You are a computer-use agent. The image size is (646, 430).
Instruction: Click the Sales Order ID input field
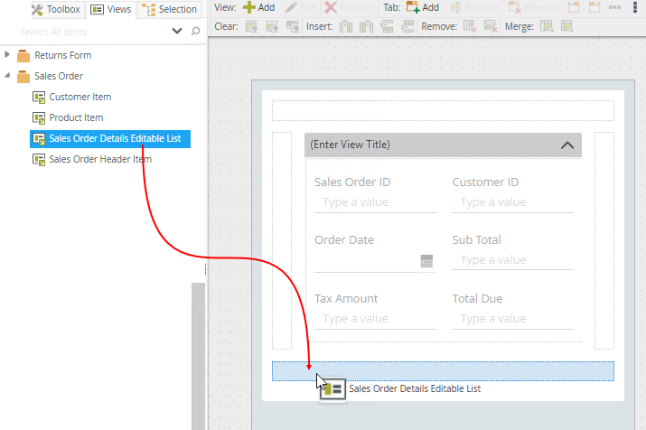(375, 202)
